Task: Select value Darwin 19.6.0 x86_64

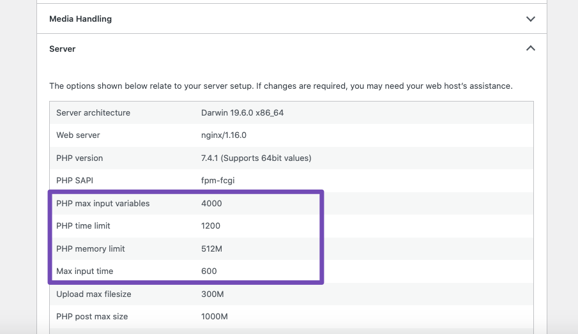Action: click(242, 113)
